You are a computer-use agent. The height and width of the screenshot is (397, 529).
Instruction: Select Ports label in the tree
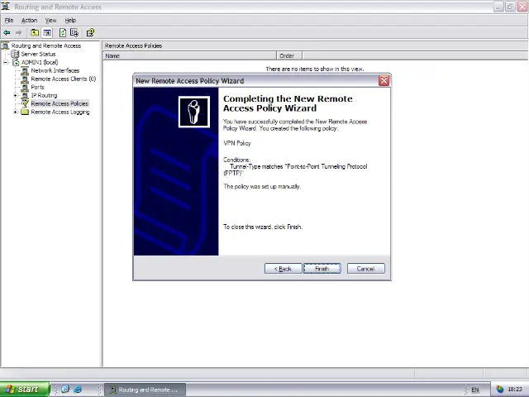click(37, 87)
